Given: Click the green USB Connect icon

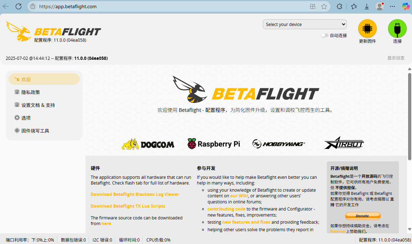Looking at the screenshot, I should click(x=397, y=28).
